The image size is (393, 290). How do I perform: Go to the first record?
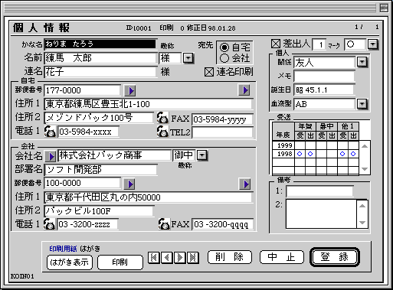pos(154,258)
